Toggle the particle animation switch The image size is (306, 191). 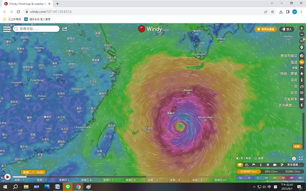point(238,158)
